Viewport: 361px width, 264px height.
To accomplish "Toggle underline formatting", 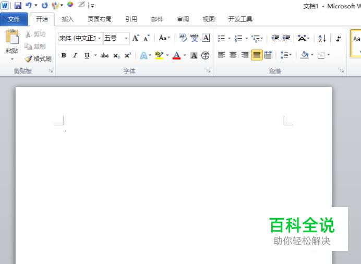I will [x=87, y=55].
